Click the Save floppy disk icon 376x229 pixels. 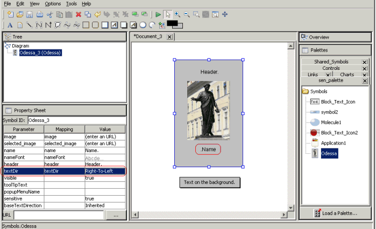coord(30,15)
